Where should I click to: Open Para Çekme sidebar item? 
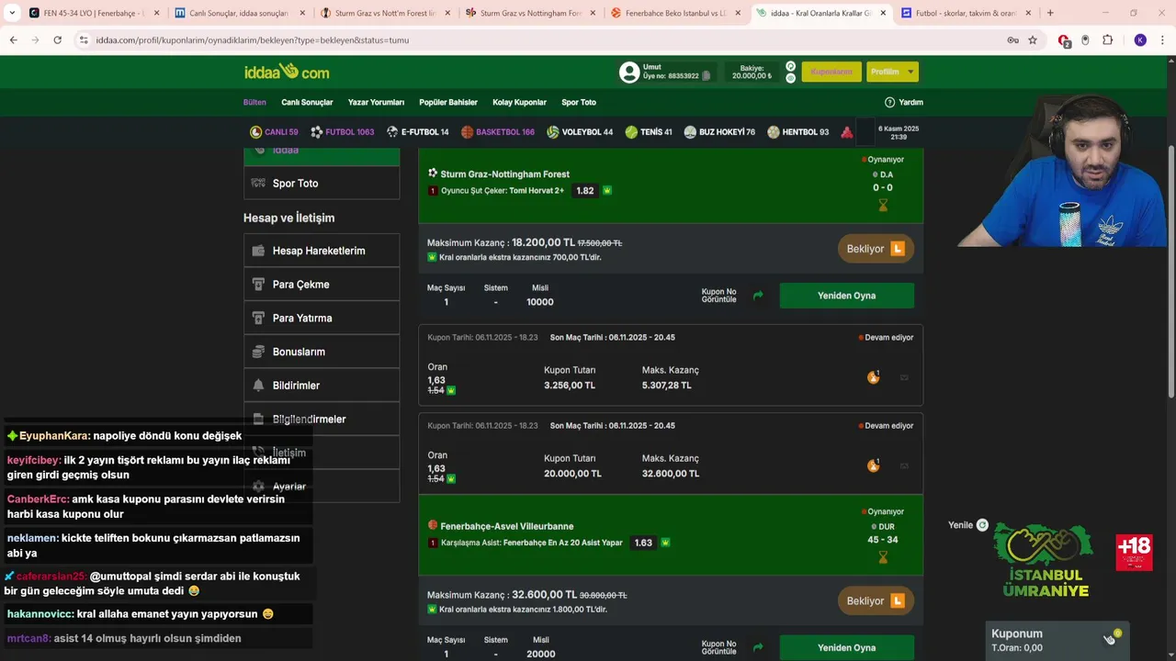[322, 285]
